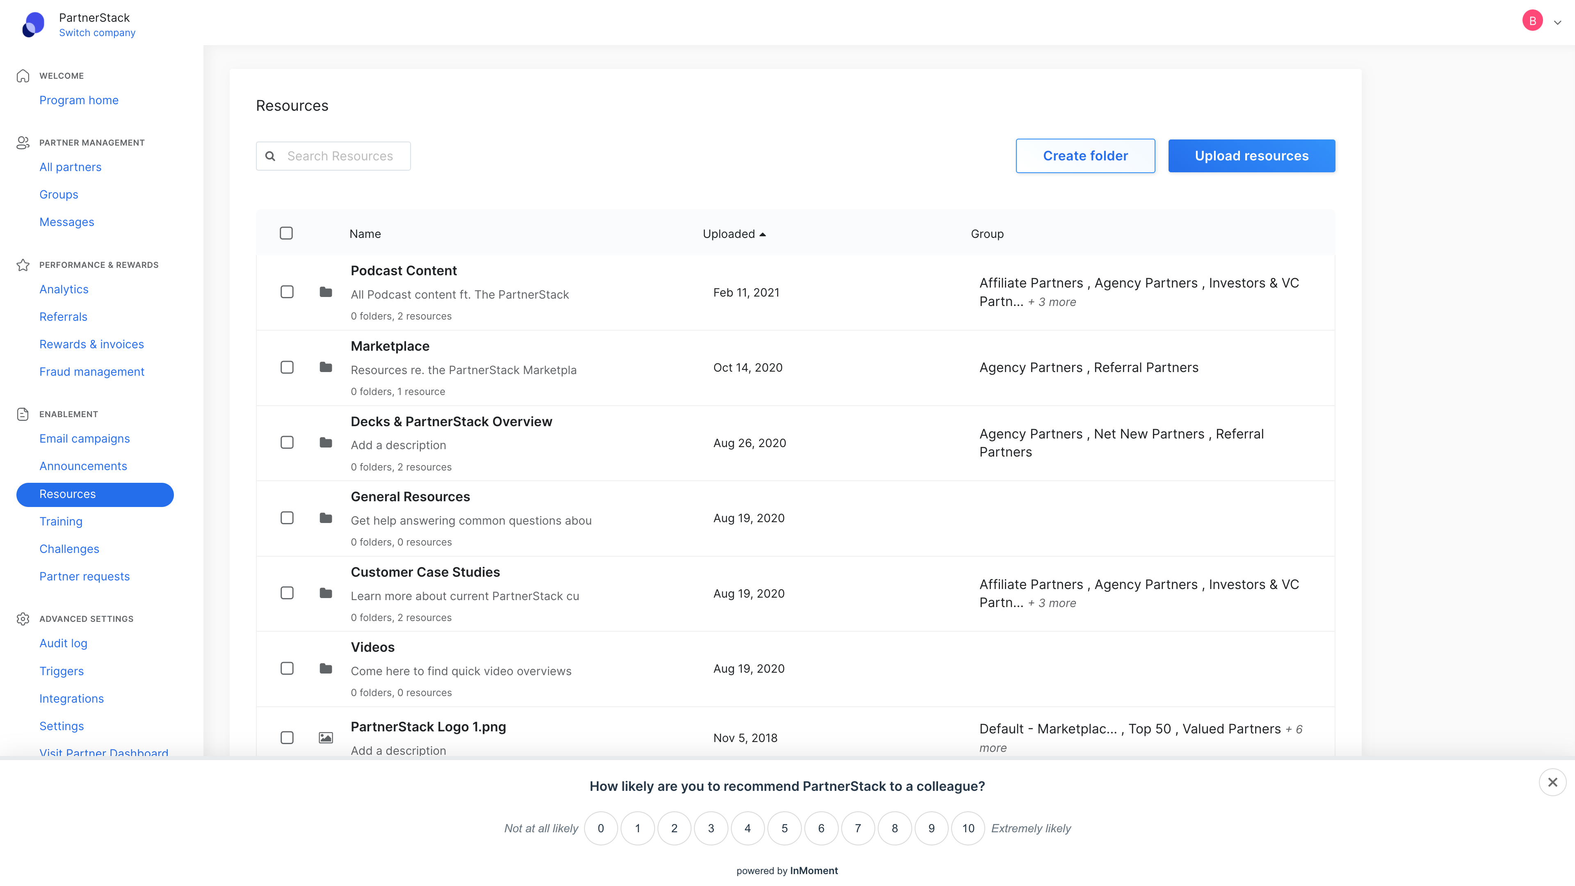The height and width of the screenshot is (886, 1575).
Task: Open the Marketplace folder name
Action: point(390,346)
